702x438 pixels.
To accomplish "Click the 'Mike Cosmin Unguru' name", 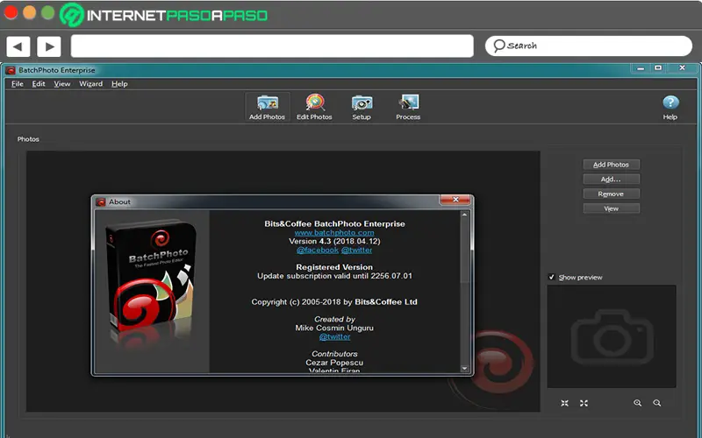I will click(334, 328).
